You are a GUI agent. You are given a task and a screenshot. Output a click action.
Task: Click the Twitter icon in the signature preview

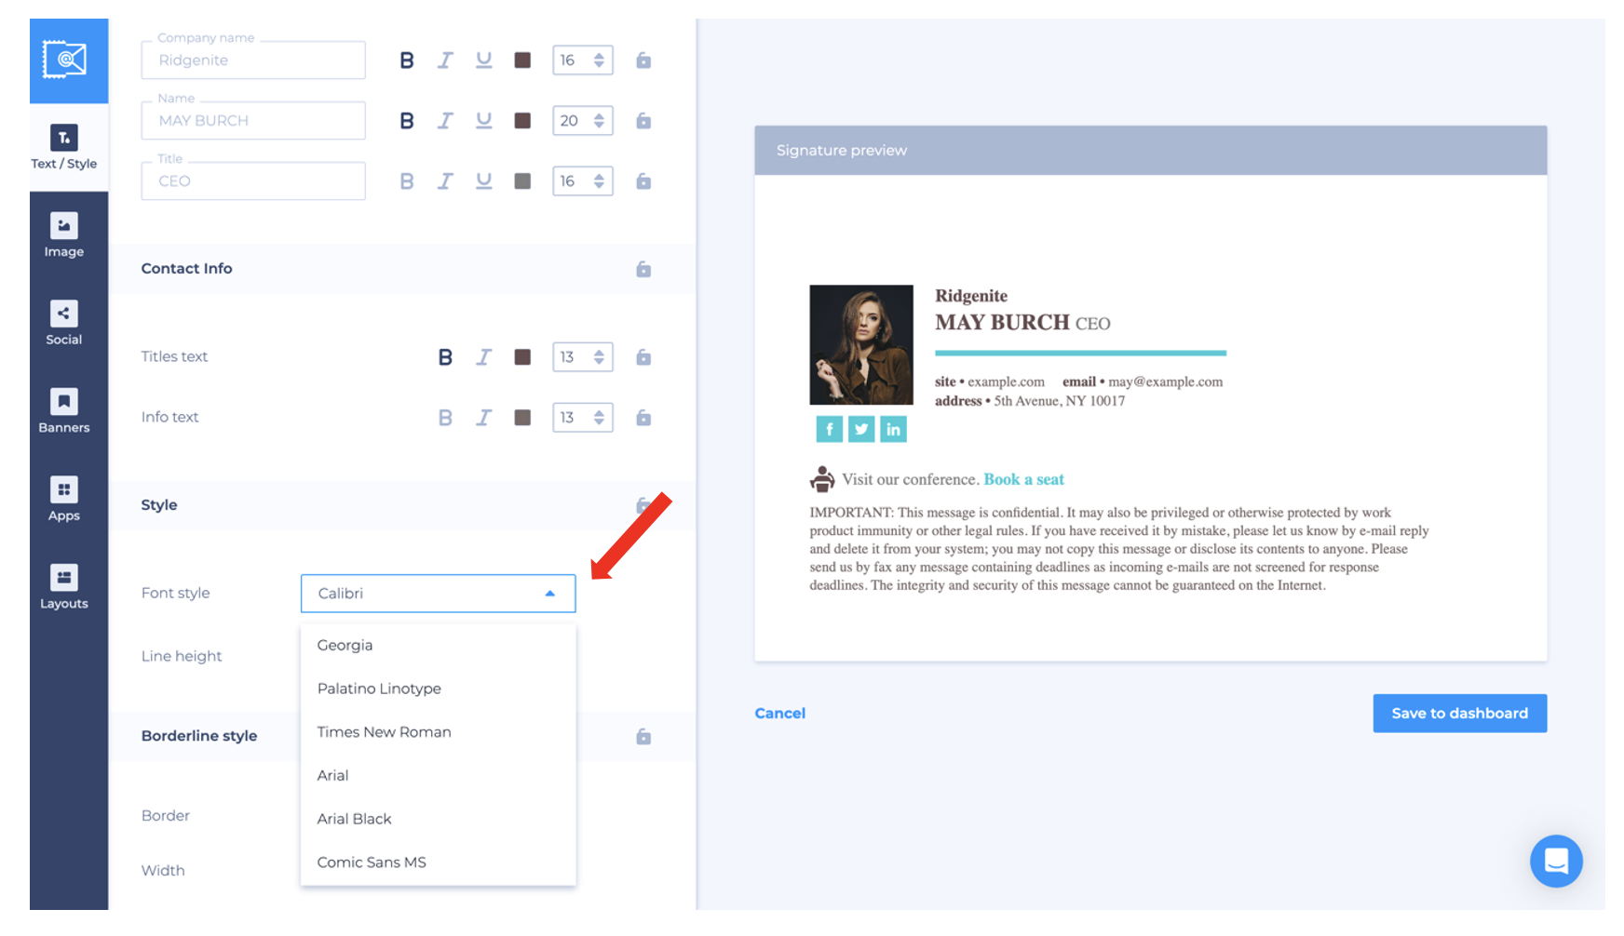tap(860, 429)
